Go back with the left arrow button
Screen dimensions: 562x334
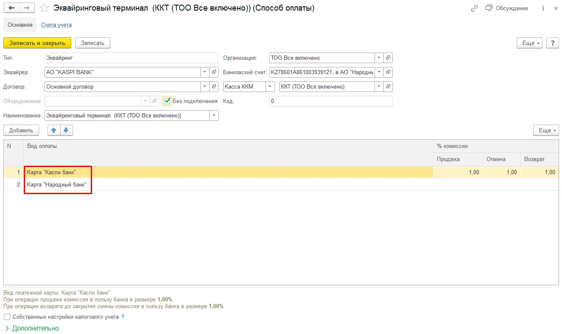tap(11, 8)
